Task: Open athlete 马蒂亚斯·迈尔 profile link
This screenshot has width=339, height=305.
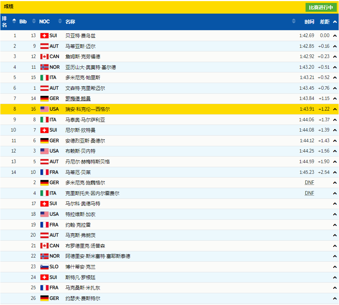Action: (80, 46)
